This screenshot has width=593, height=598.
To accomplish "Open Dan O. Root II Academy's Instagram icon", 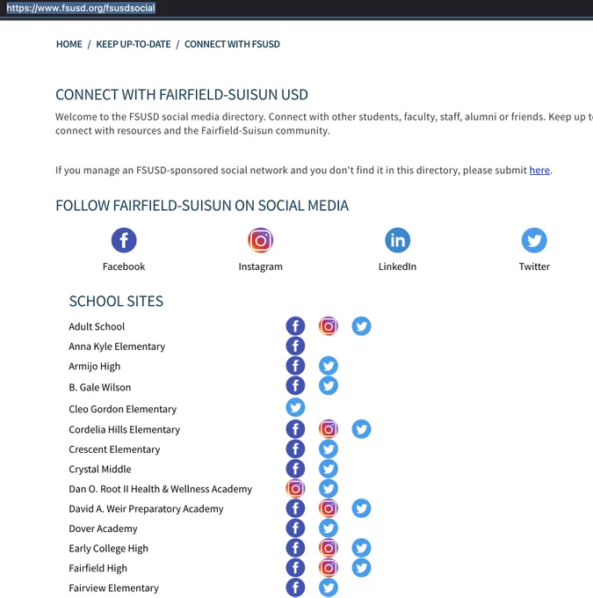I will click(295, 489).
